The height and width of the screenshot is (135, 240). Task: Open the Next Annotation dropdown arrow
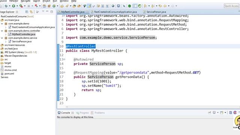pos(149,6)
